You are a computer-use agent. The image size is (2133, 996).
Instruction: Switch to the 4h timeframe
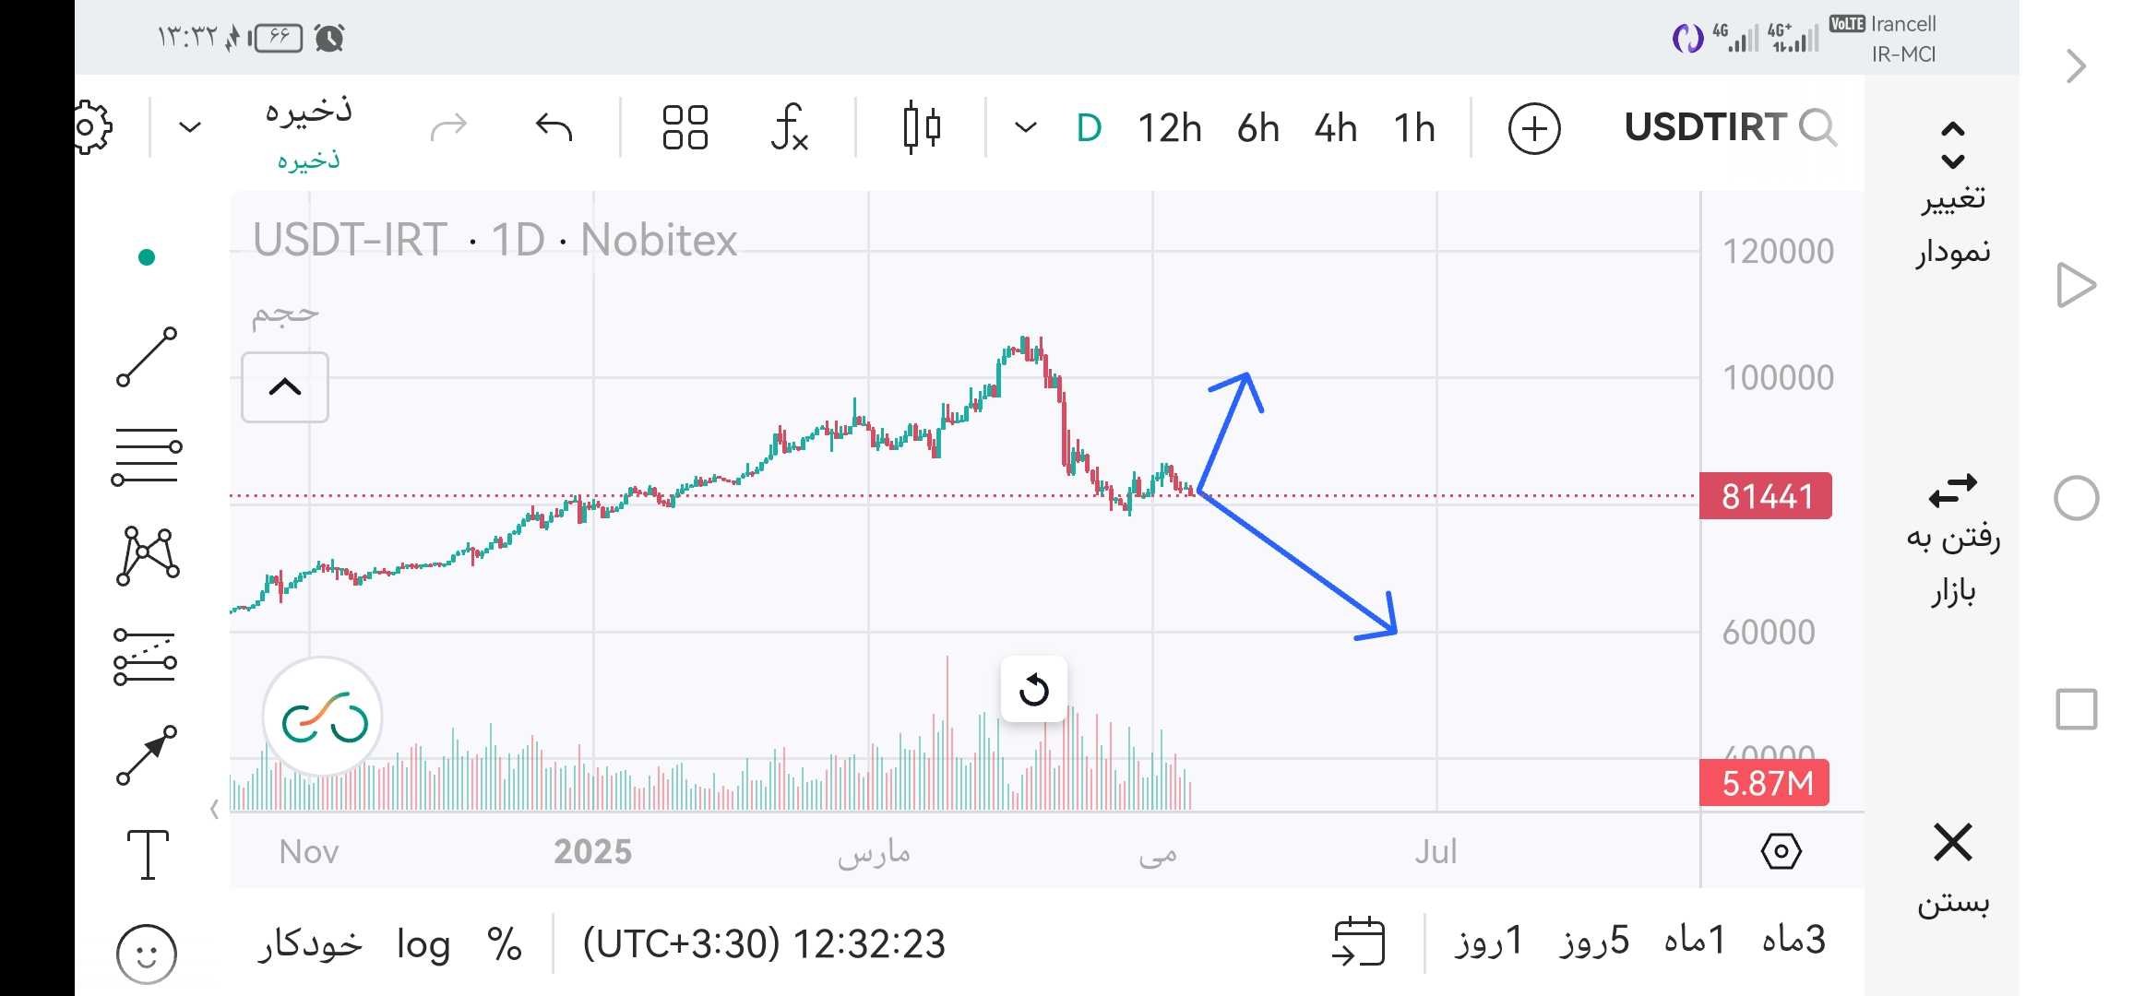point(1335,128)
